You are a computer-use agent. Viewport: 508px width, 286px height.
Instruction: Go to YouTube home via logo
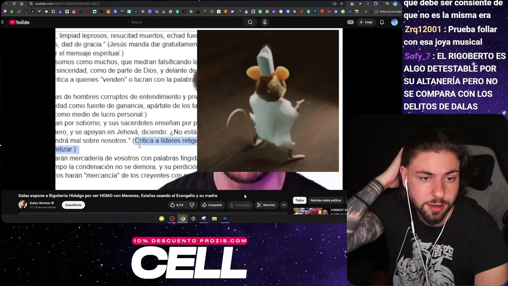point(19,22)
